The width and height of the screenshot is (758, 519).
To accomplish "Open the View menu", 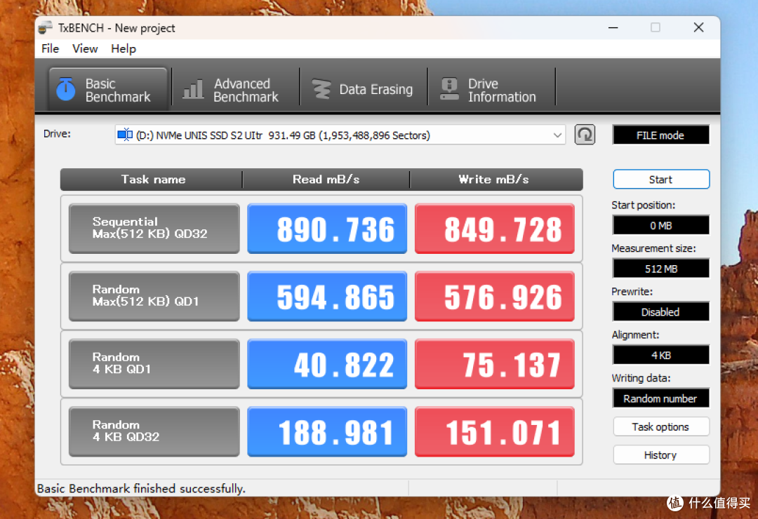I will [x=85, y=49].
